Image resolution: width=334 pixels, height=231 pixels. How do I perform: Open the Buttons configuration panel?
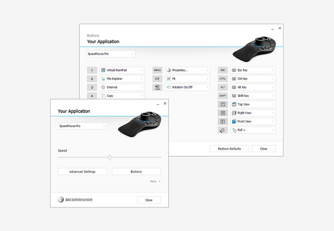[x=136, y=172]
